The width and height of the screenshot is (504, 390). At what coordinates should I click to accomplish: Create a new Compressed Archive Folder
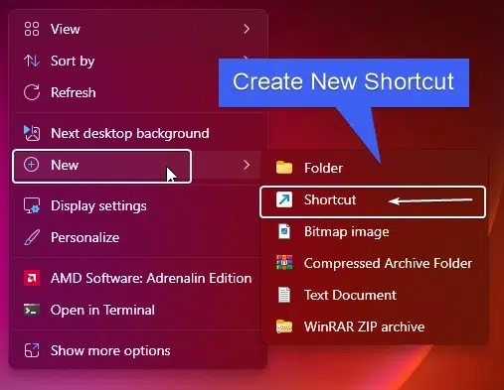374,263
